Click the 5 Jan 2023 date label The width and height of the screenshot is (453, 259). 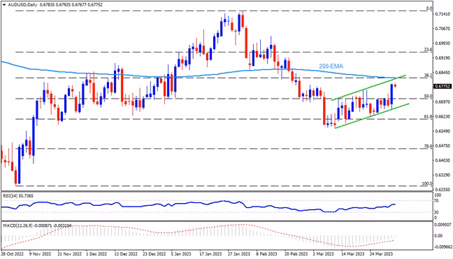(181, 254)
